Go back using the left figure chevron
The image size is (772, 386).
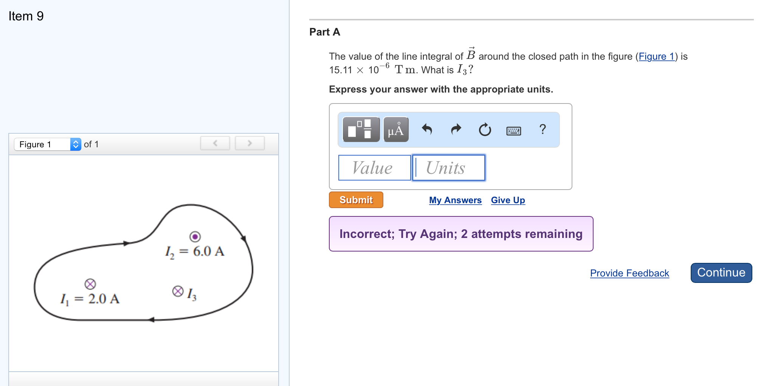[215, 143]
